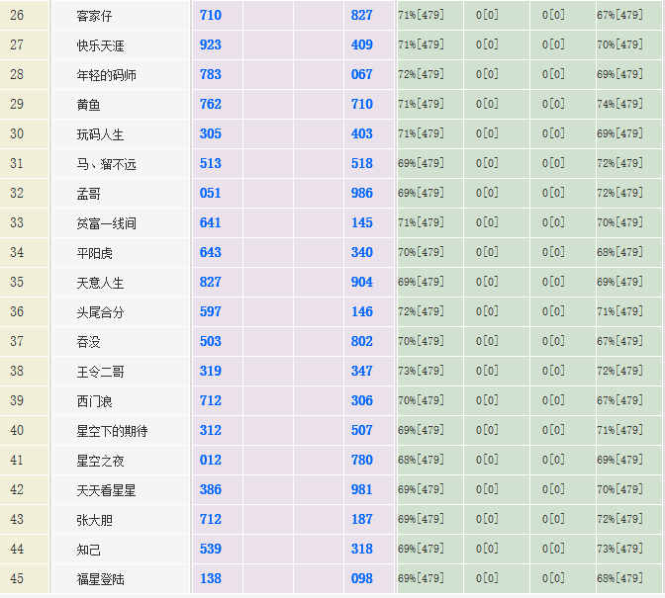
Task: Click the name 快乐天涯 in row 27
Action: tap(101, 45)
